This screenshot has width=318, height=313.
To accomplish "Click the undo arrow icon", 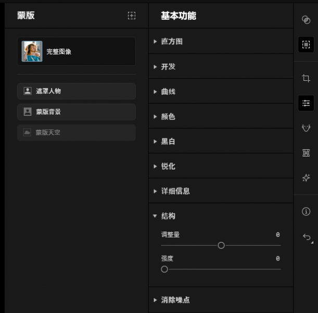I will (x=307, y=237).
